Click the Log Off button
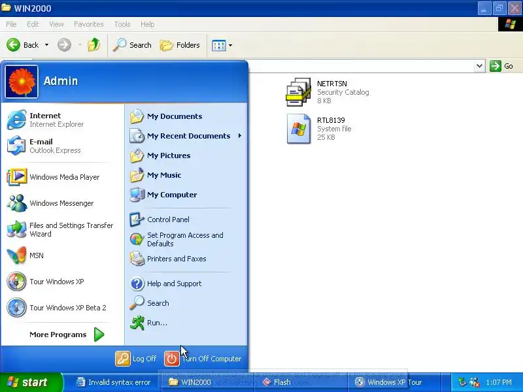523x392 pixels. (x=136, y=359)
